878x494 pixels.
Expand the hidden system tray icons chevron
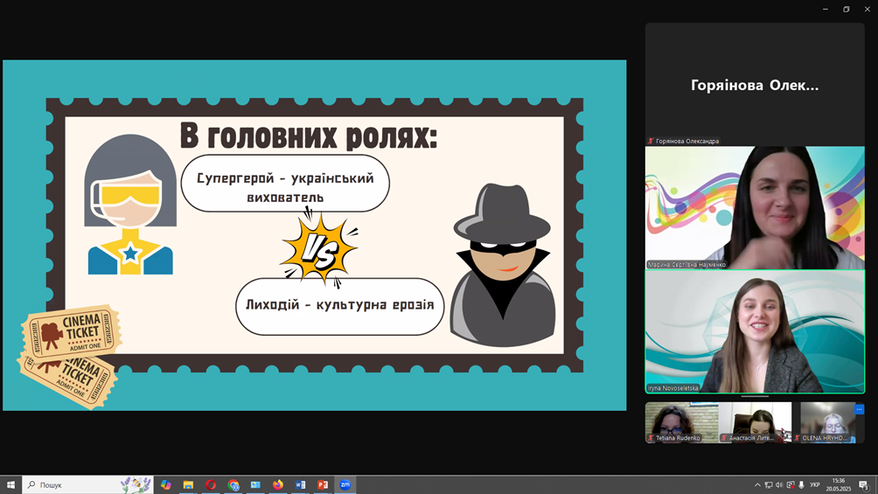click(757, 484)
